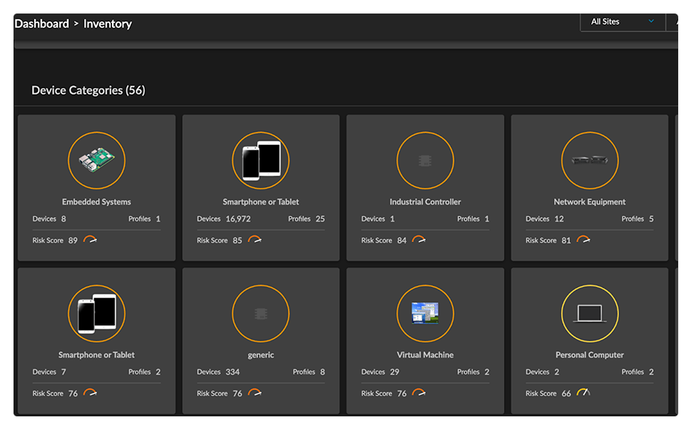Click the Device Categories (56) heading

click(x=89, y=91)
